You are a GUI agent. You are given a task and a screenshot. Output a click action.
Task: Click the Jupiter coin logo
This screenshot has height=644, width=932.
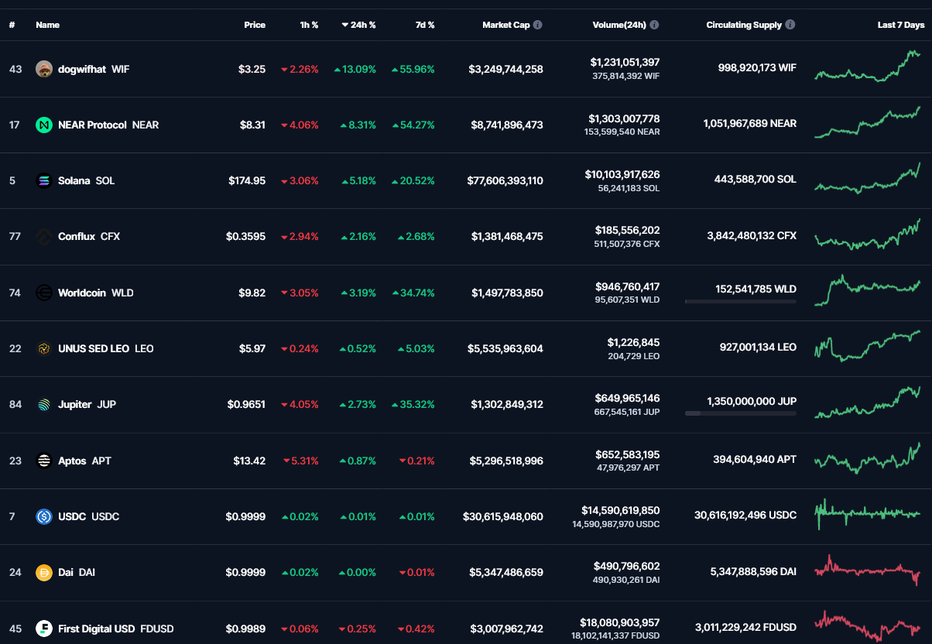pyautogui.click(x=44, y=404)
